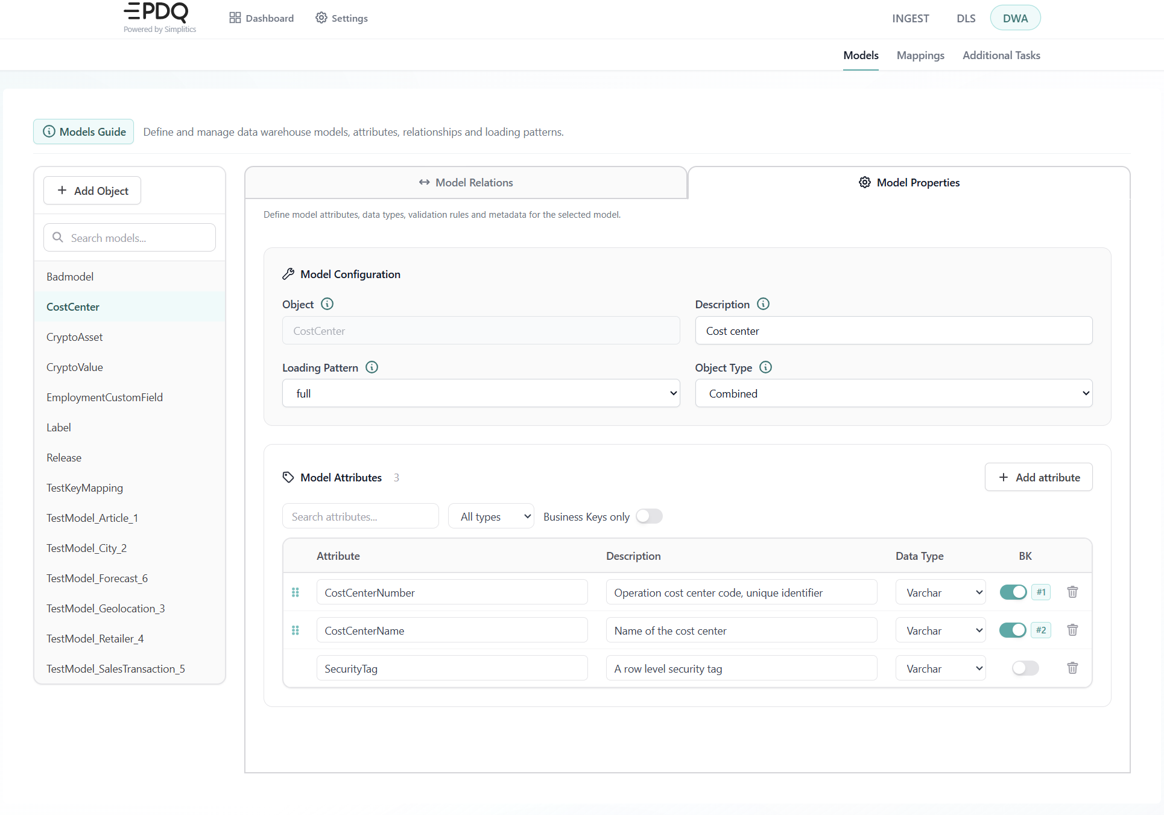The width and height of the screenshot is (1164, 815).
Task: Click the info icon beside Description label
Action: coord(763,304)
